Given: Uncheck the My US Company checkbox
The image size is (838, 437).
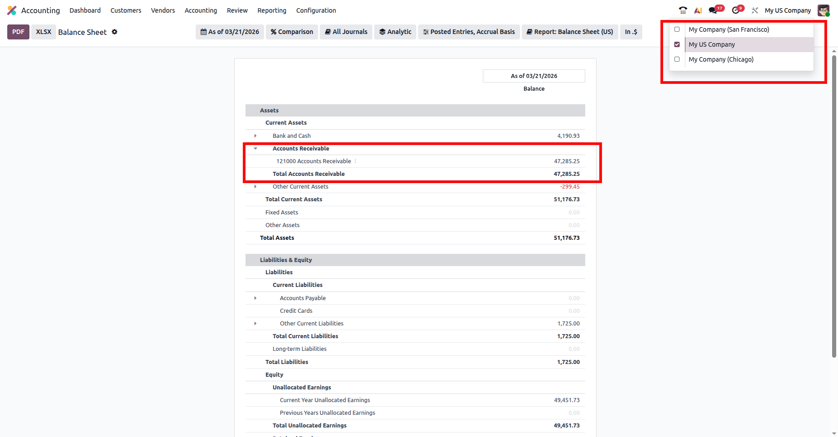Looking at the screenshot, I should (677, 44).
